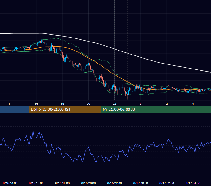
Task: Click the hour 2 axis label
Action: coord(167,104)
